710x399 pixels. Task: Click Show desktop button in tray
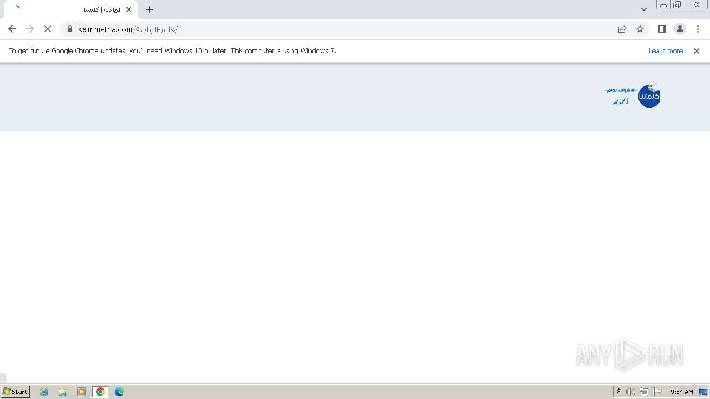point(703,392)
